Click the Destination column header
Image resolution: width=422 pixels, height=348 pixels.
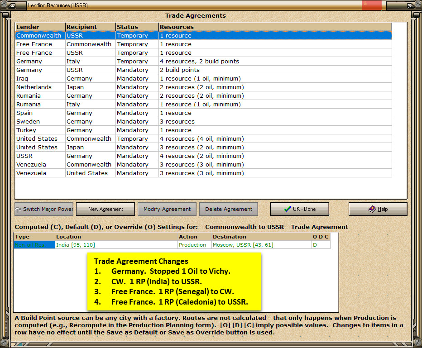[x=261, y=237]
